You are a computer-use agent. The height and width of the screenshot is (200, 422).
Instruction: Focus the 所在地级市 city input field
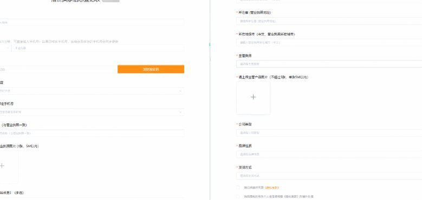(329, 42)
